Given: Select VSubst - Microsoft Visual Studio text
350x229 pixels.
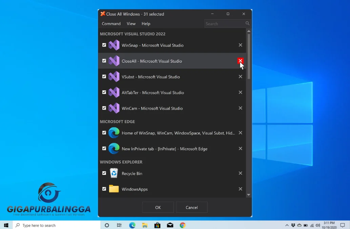Looking at the screenshot, I should 151,77.
